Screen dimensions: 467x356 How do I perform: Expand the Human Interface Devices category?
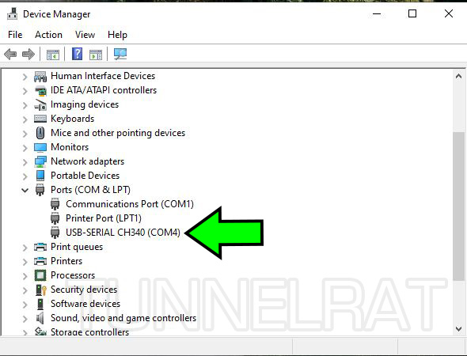25,77
